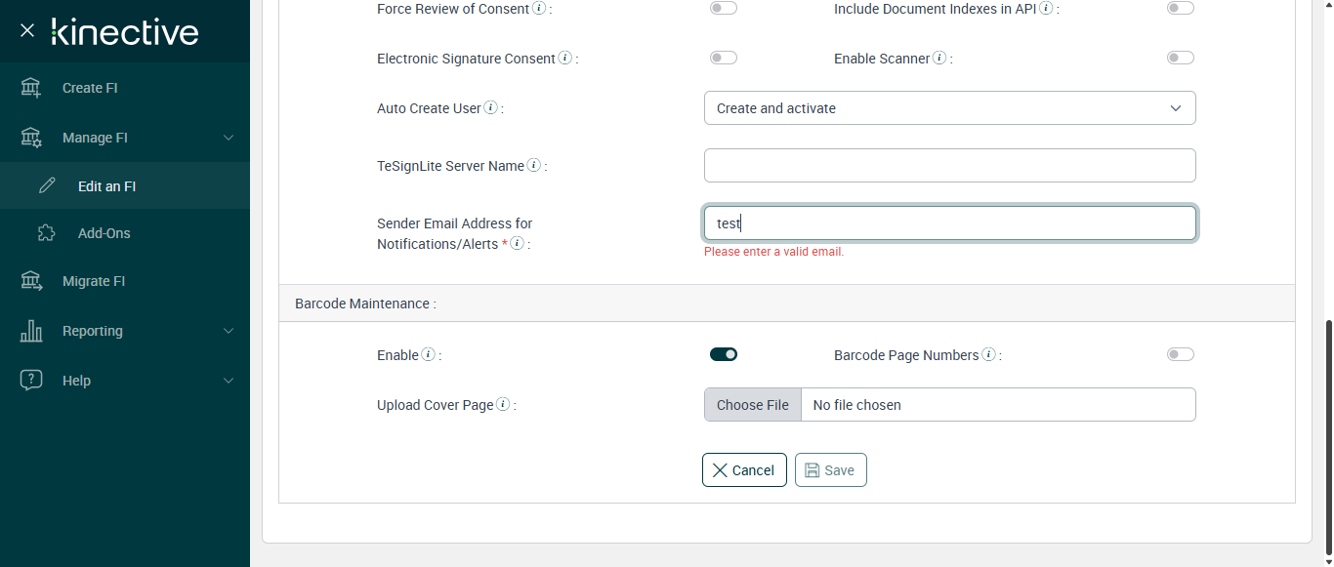Click Choose File for cover page
Screen dimensions: 1334x567
(753, 405)
